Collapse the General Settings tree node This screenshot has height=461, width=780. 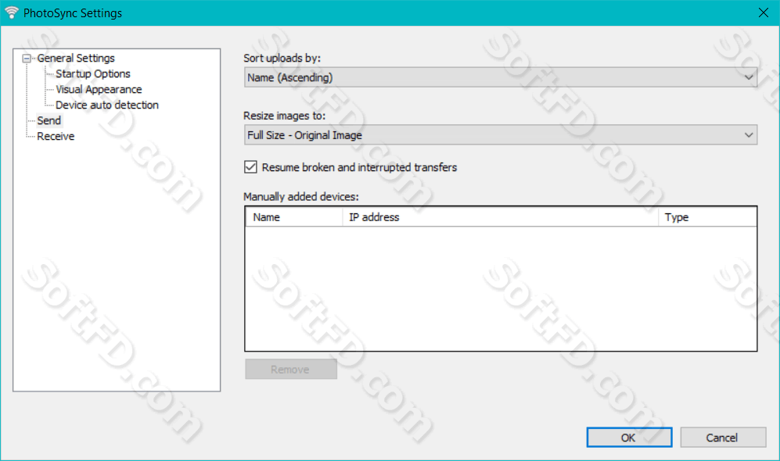27,59
